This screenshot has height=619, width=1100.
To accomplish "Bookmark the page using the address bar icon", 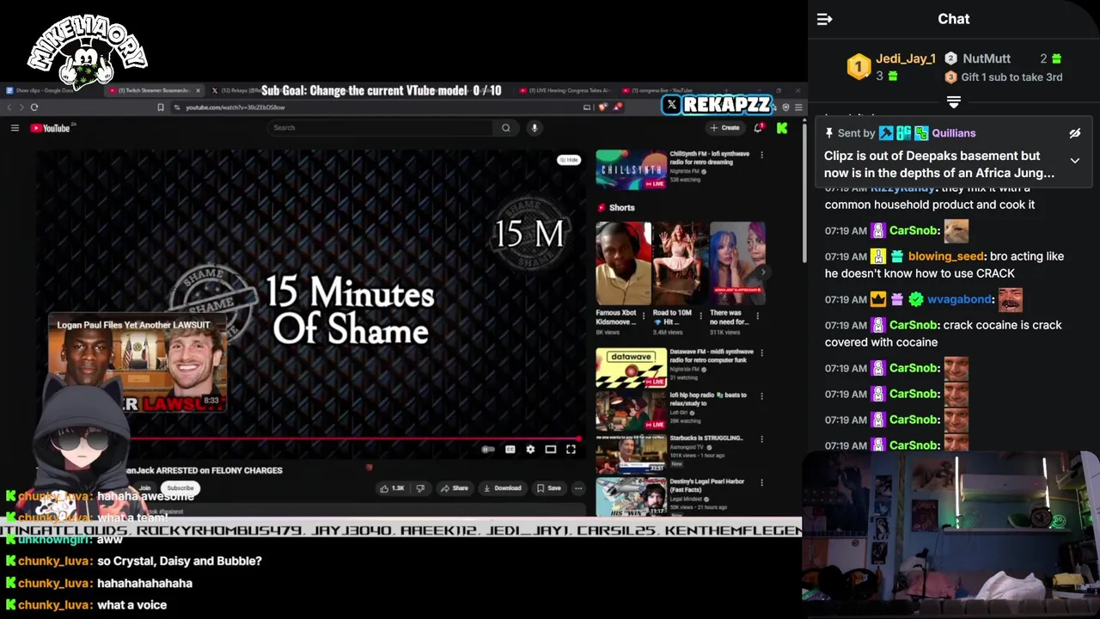I will coord(160,107).
